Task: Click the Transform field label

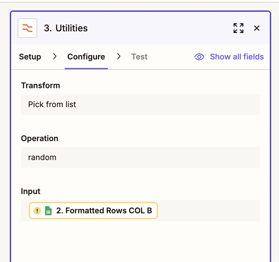Action: click(41, 86)
